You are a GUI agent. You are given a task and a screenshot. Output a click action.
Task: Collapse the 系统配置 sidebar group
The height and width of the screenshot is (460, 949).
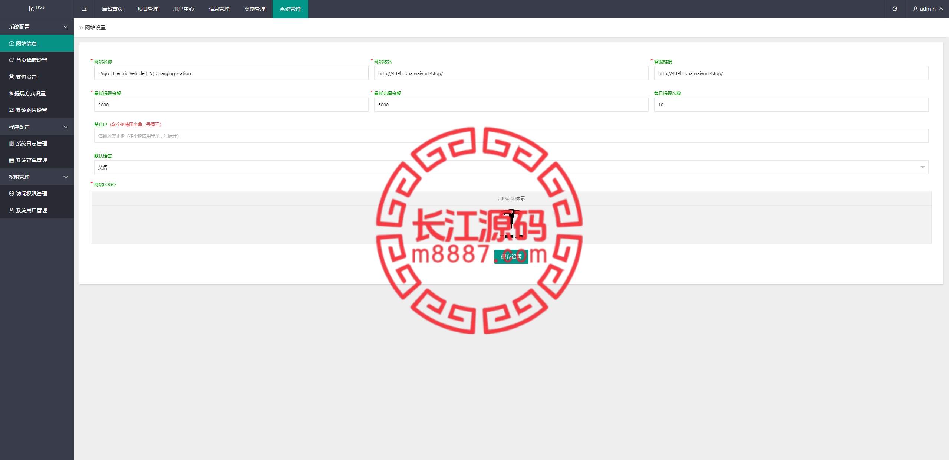[37, 27]
